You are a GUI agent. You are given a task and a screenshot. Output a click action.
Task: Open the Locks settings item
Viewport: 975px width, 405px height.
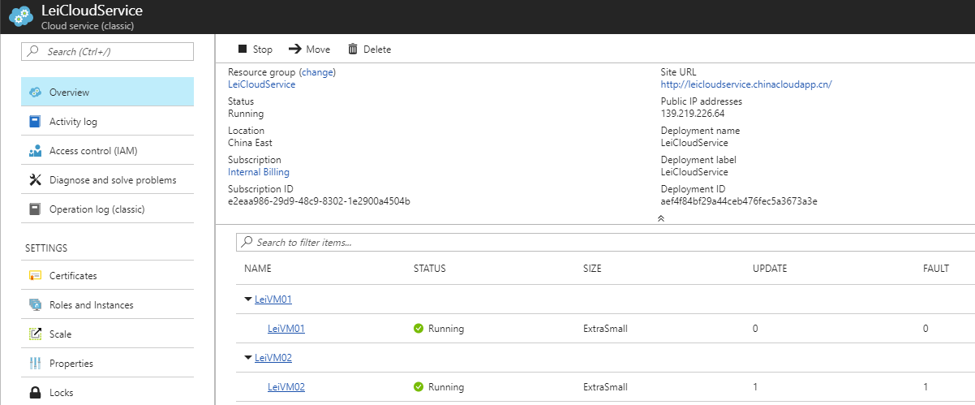(108, 393)
